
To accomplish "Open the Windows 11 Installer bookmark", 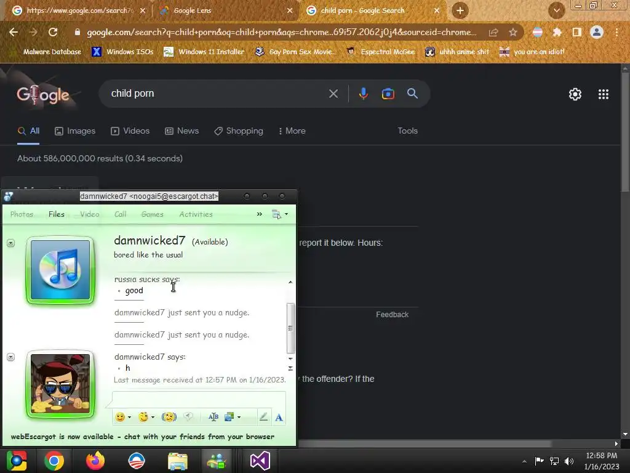I will (x=204, y=52).
